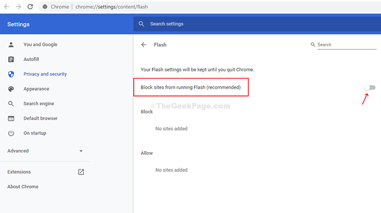This screenshot has height=213, width=381.
Task: Select Search engine in sidebar
Action: pyautogui.click(x=39, y=104)
